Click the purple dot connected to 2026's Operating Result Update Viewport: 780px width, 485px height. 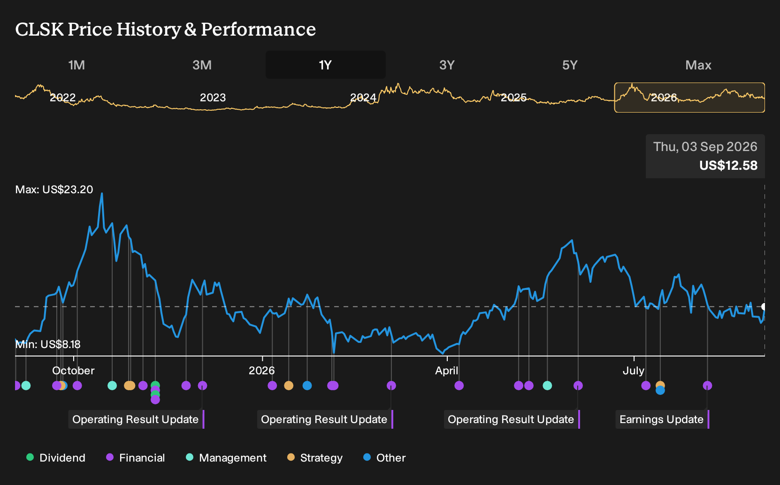[x=391, y=386]
